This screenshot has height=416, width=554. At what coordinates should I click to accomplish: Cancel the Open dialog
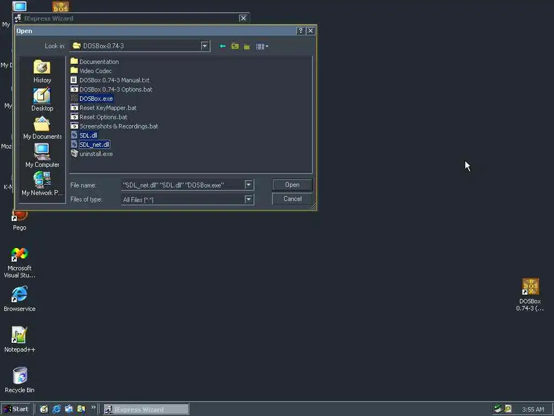click(292, 199)
